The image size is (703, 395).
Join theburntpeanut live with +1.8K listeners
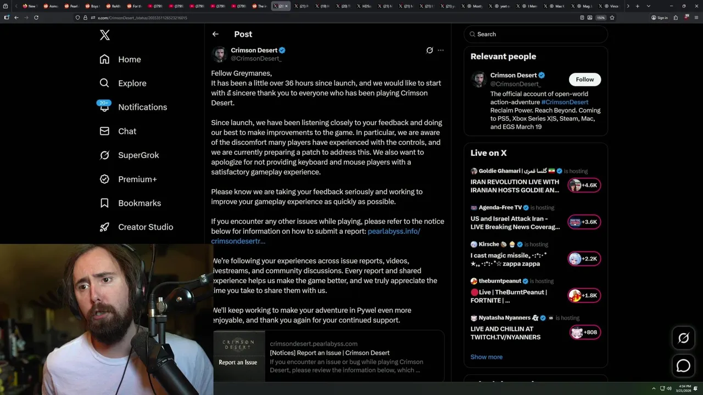click(584, 296)
